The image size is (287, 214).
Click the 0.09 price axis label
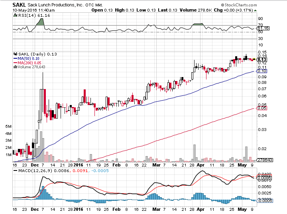[x=262, y=77]
